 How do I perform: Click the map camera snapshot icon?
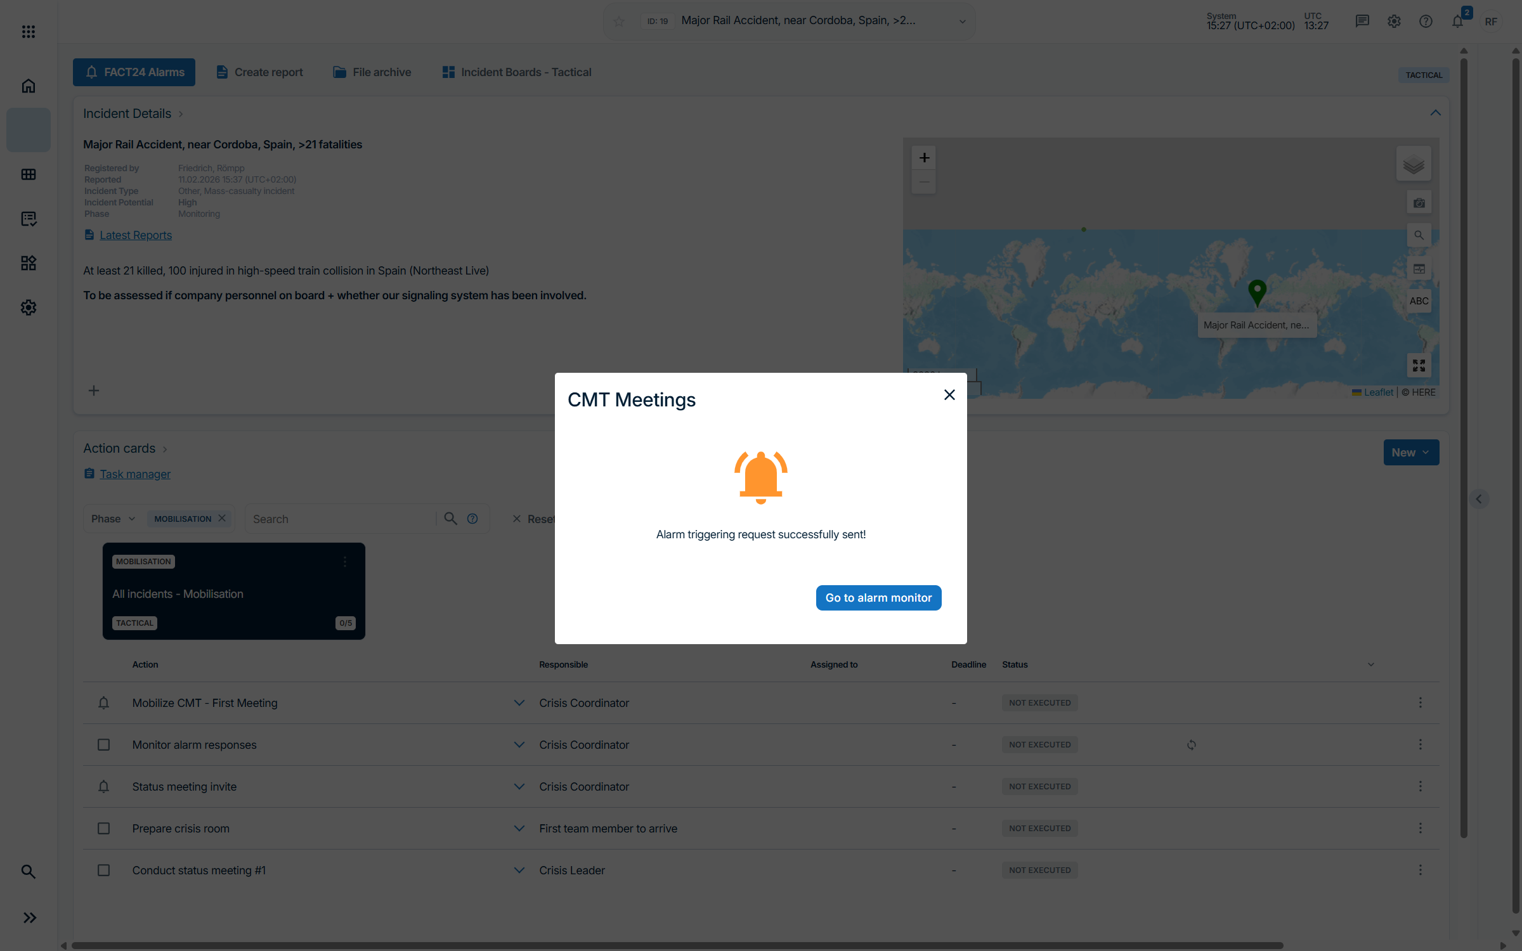pyautogui.click(x=1419, y=203)
